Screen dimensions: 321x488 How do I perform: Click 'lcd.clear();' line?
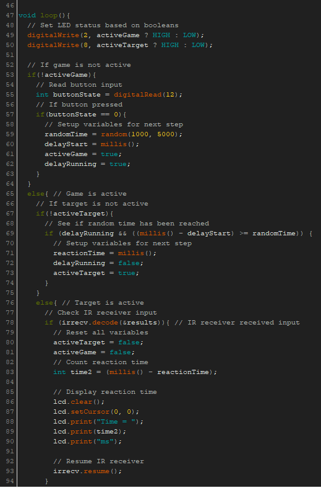tap(79, 402)
